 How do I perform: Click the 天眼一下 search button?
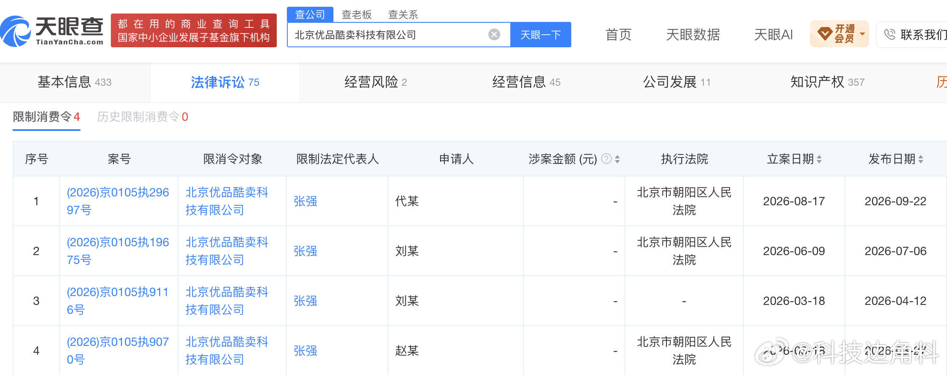coord(541,35)
